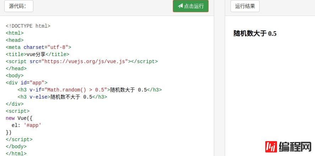Click the title tag containing vue分享
Screen dimensions: 315x156
[x=37, y=54]
